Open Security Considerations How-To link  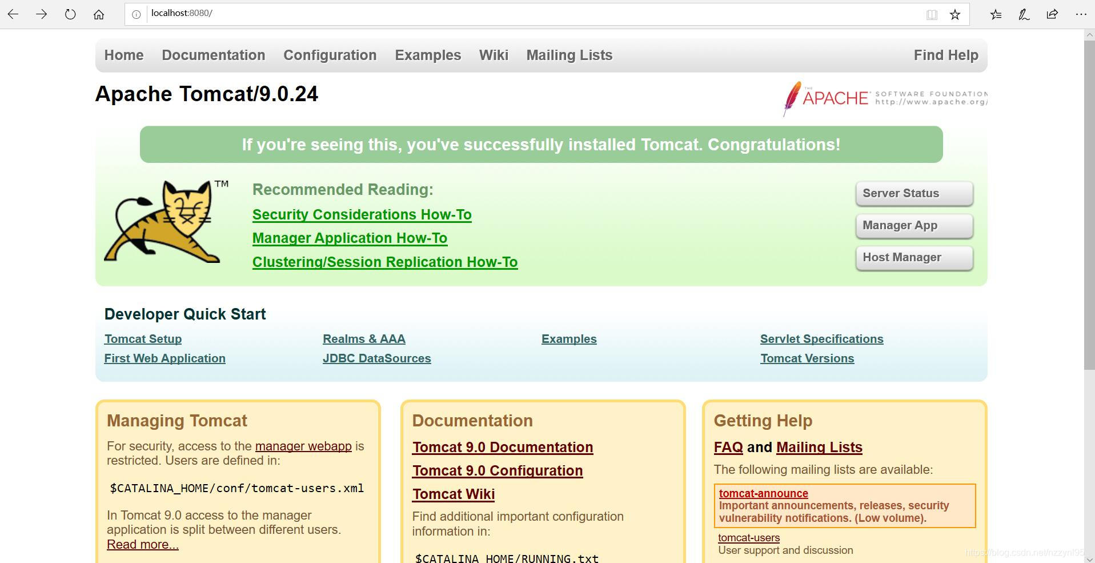coord(362,215)
